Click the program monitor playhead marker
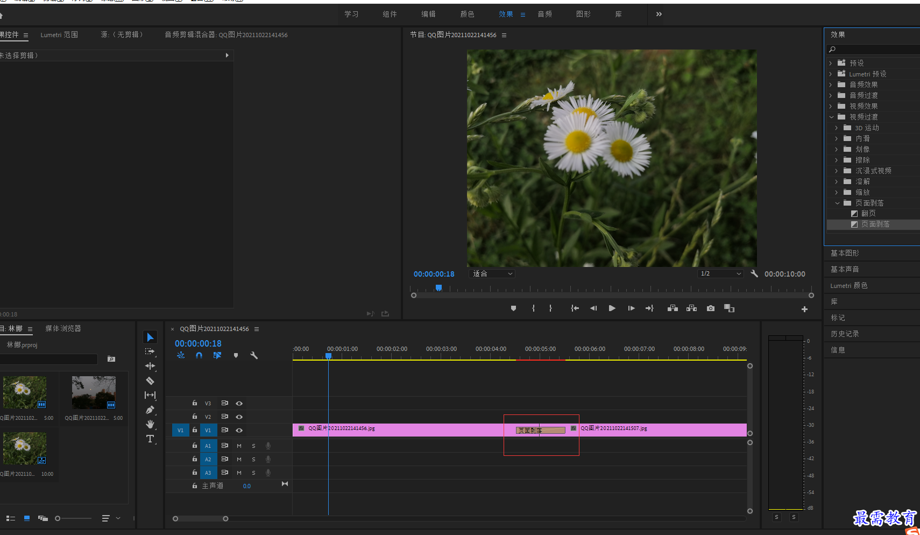The height and width of the screenshot is (535, 920). (438, 288)
